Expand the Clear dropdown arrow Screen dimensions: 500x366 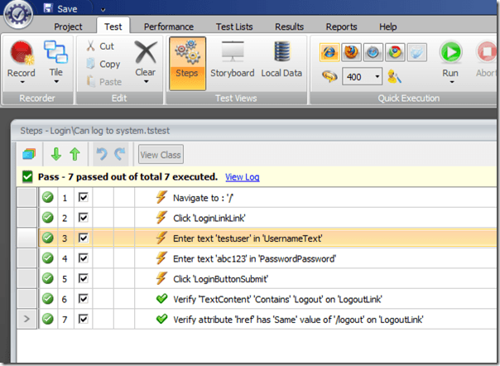tap(146, 82)
